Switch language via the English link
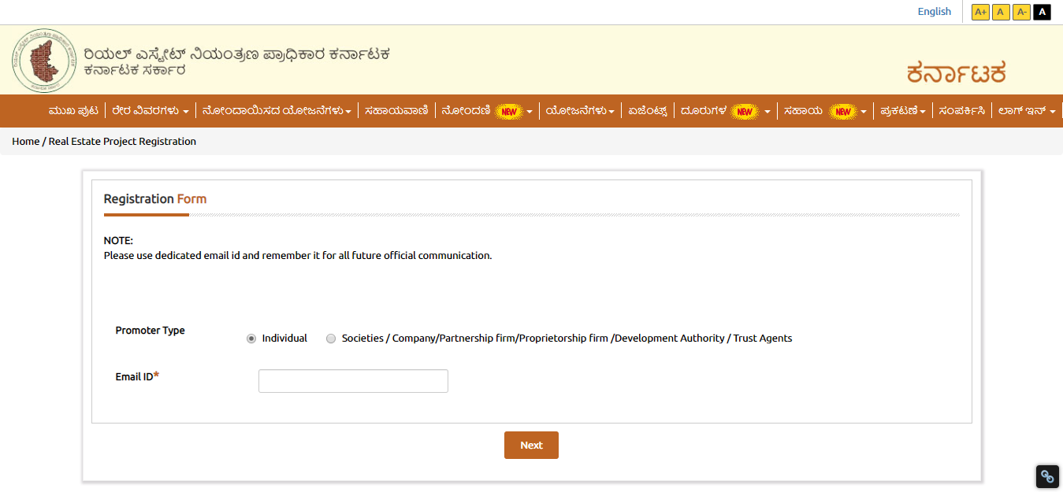This screenshot has width=1063, height=492. (x=934, y=12)
